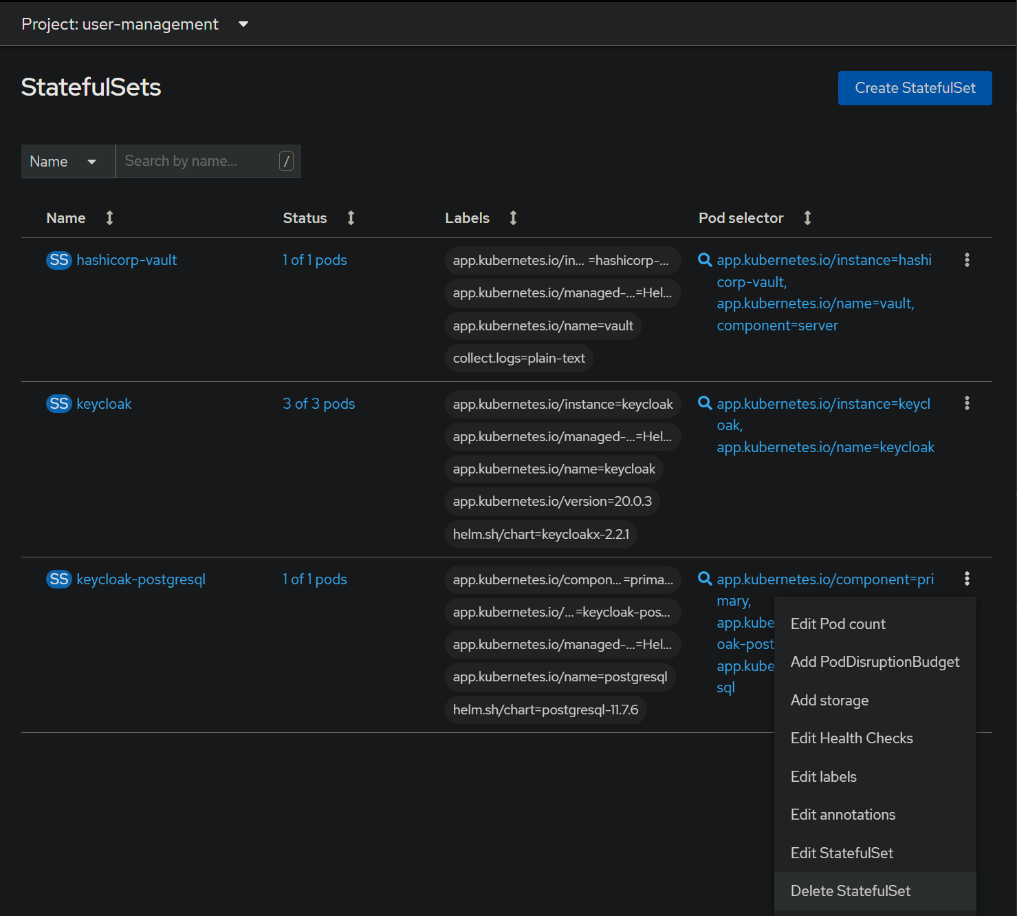
Task: Open the keycloak StatefulSet link
Action: coord(104,404)
